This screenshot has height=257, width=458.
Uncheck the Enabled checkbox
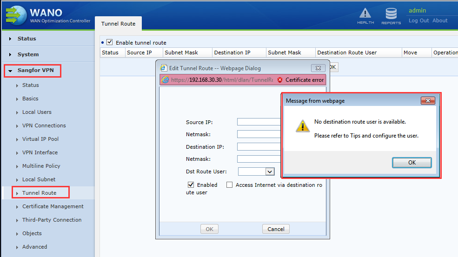pyautogui.click(x=191, y=185)
